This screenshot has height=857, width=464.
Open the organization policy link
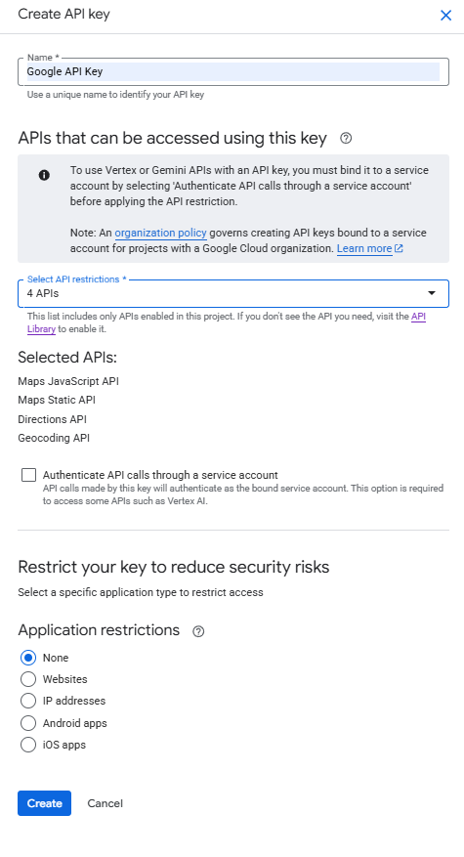click(x=160, y=233)
